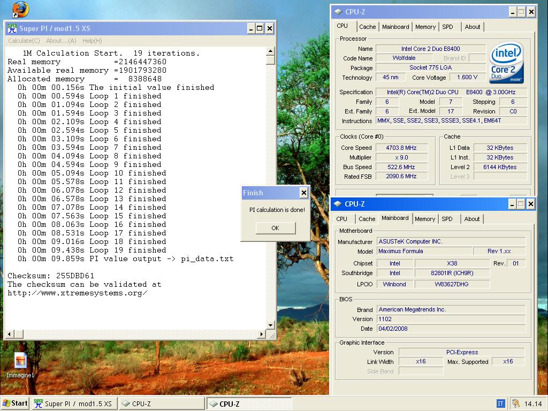Click Super PI vertical scrollbar thumb
The image size is (548, 411).
pyautogui.click(x=270, y=60)
